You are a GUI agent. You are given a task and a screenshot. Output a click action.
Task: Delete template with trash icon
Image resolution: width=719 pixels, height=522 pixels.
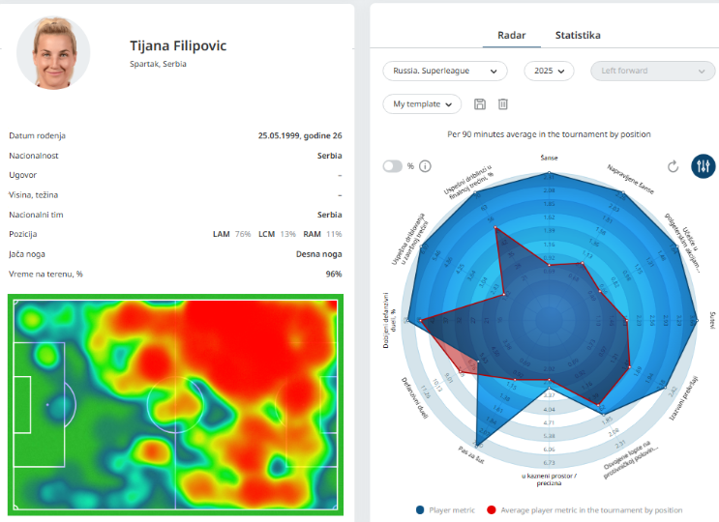pyautogui.click(x=503, y=104)
